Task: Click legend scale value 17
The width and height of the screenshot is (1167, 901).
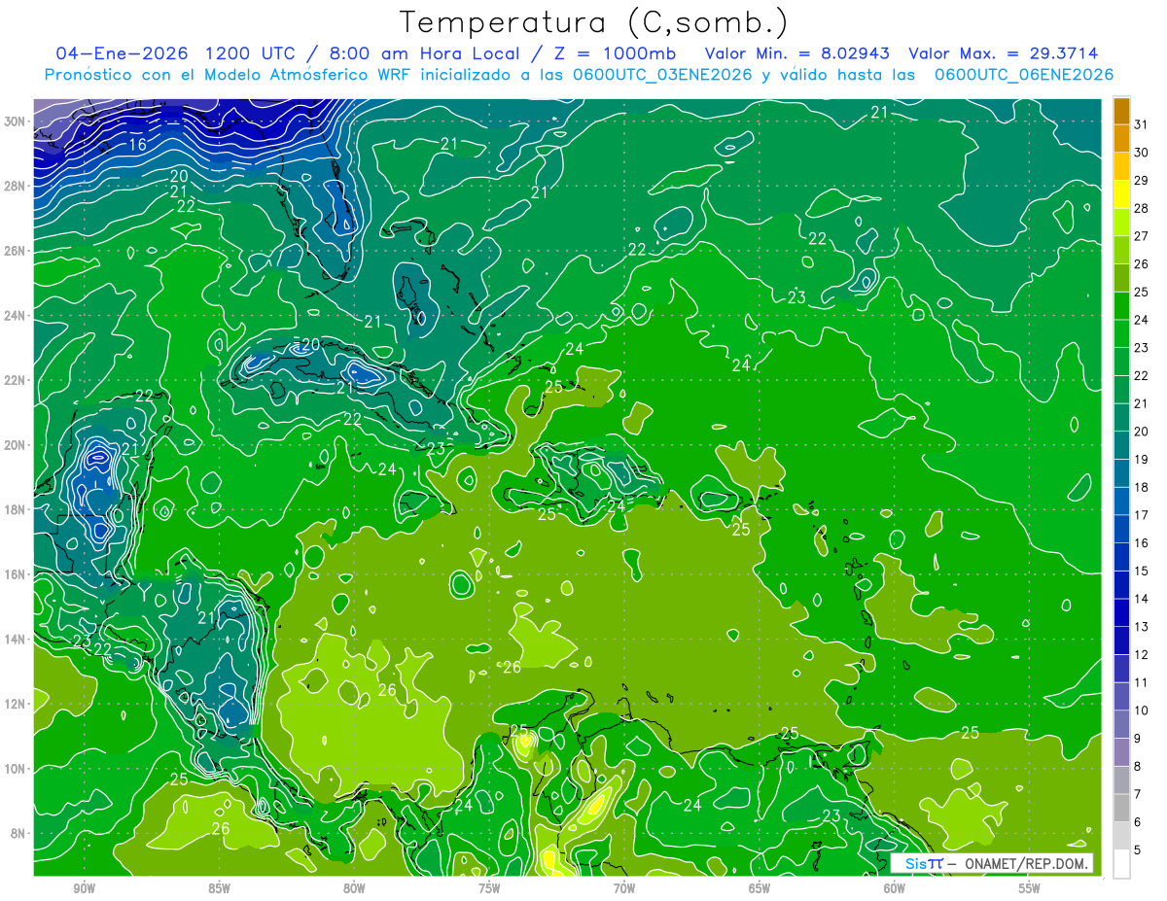Action: tap(1142, 515)
